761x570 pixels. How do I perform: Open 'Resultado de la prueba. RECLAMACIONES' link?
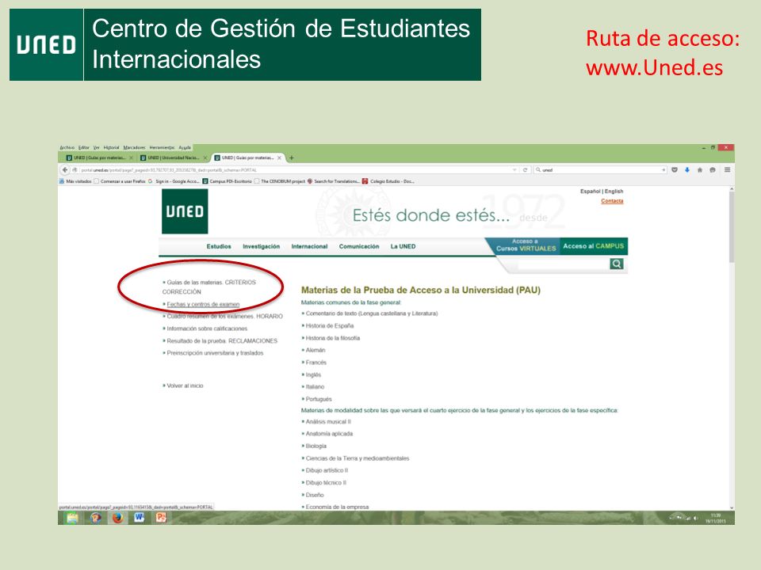coord(222,340)
